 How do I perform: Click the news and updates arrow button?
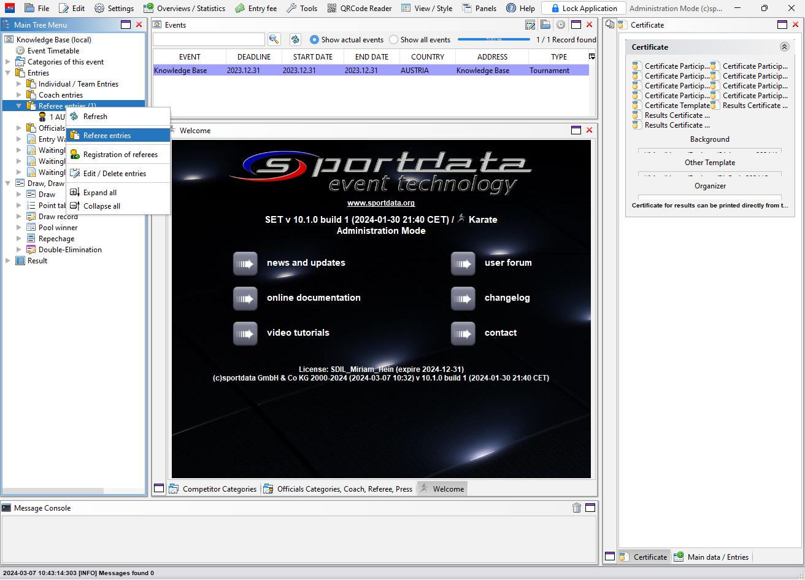point(245,264)
